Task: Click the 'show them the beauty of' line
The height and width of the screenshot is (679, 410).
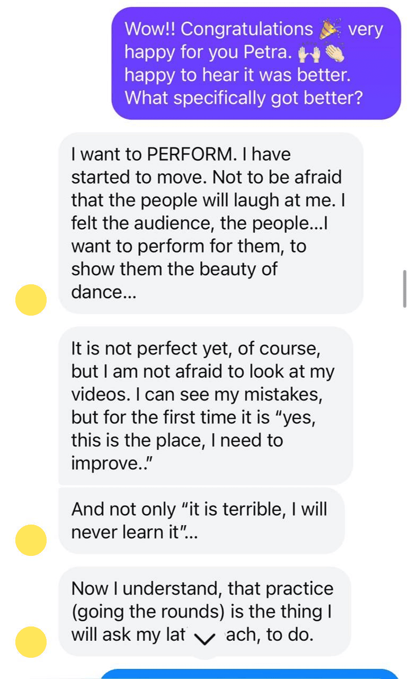Action: [x=174, y=269]
